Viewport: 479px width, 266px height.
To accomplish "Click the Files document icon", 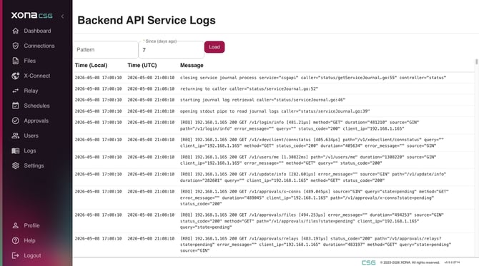I will (x=16, y=61).
